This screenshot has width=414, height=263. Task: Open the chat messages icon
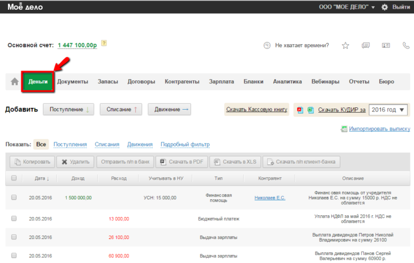[365, 45]
